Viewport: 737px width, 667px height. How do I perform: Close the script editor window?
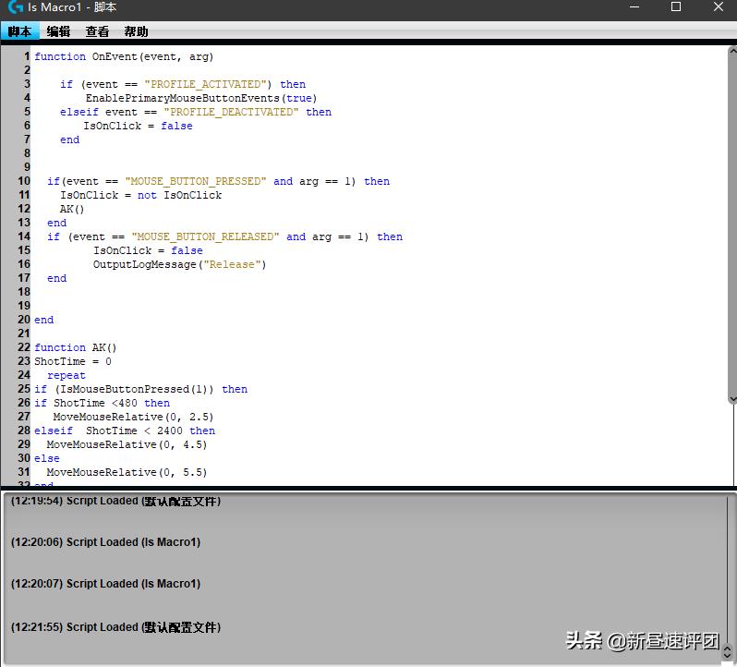tap(719, 7)
